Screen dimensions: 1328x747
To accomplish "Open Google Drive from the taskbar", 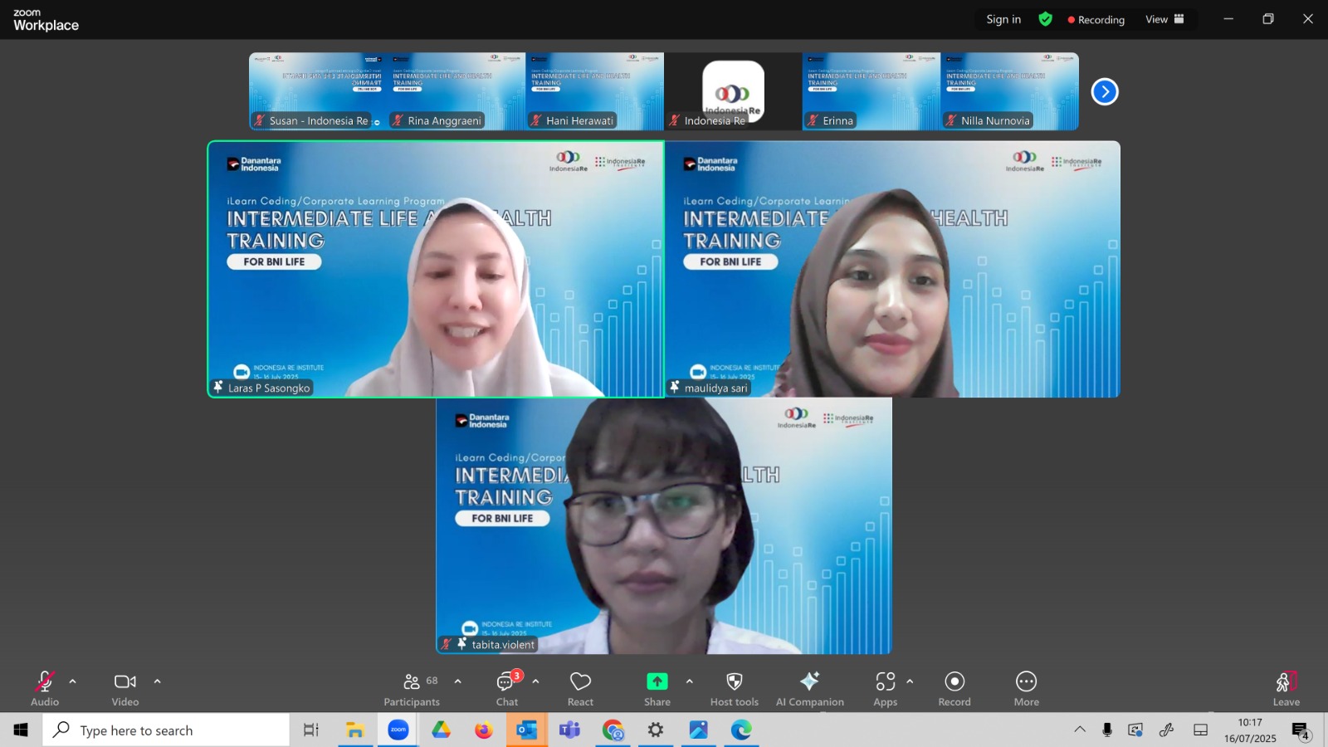I will point(441,730).
